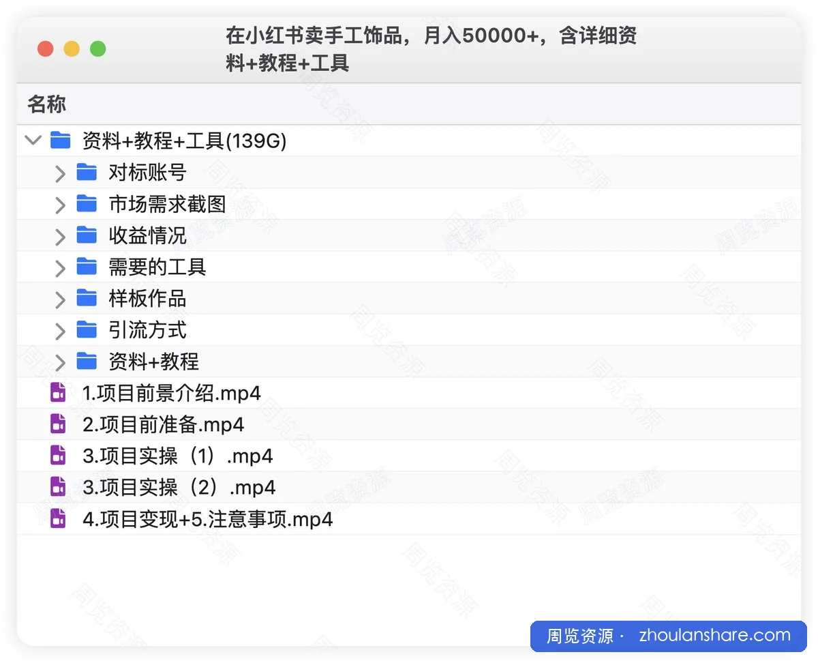Click the folder icon next to 收益情况
818x663 pixels.
(x=87, y=235)
